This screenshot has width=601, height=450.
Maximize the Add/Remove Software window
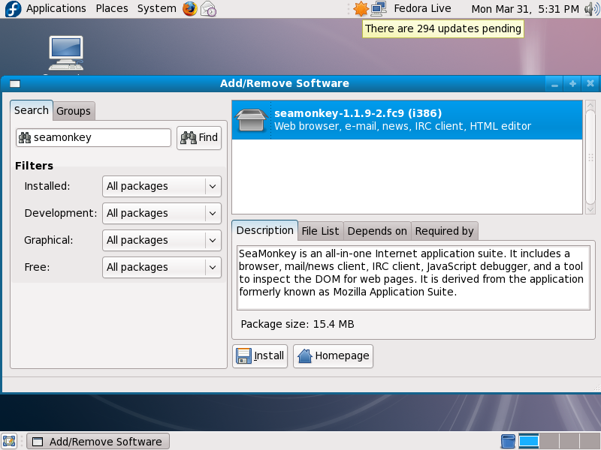point(572,84)
